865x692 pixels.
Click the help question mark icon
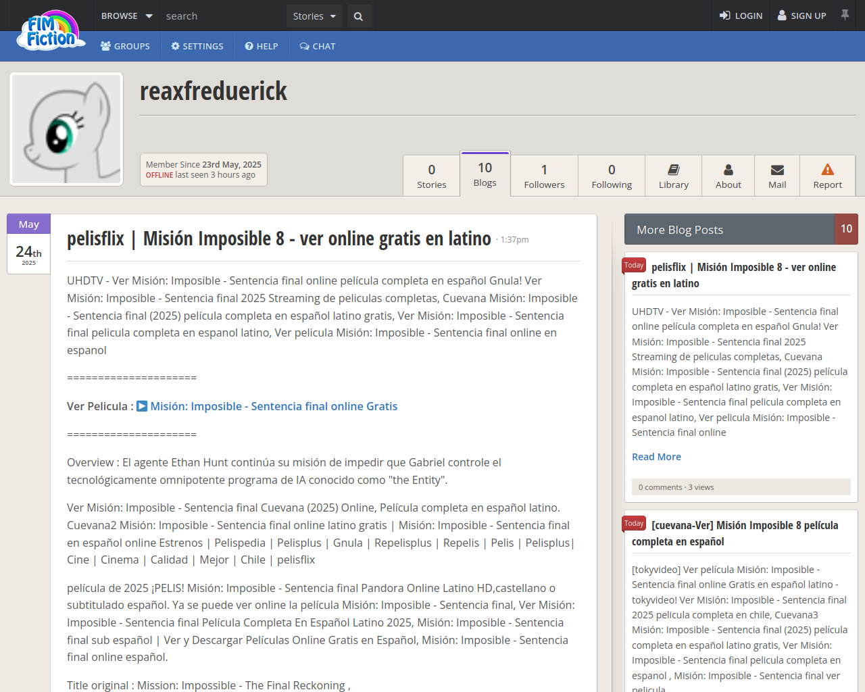[249, 46]
